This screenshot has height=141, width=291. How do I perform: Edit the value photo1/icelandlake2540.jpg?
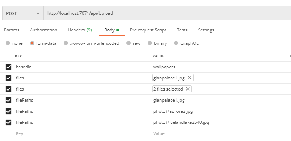[x=220, y=122]
